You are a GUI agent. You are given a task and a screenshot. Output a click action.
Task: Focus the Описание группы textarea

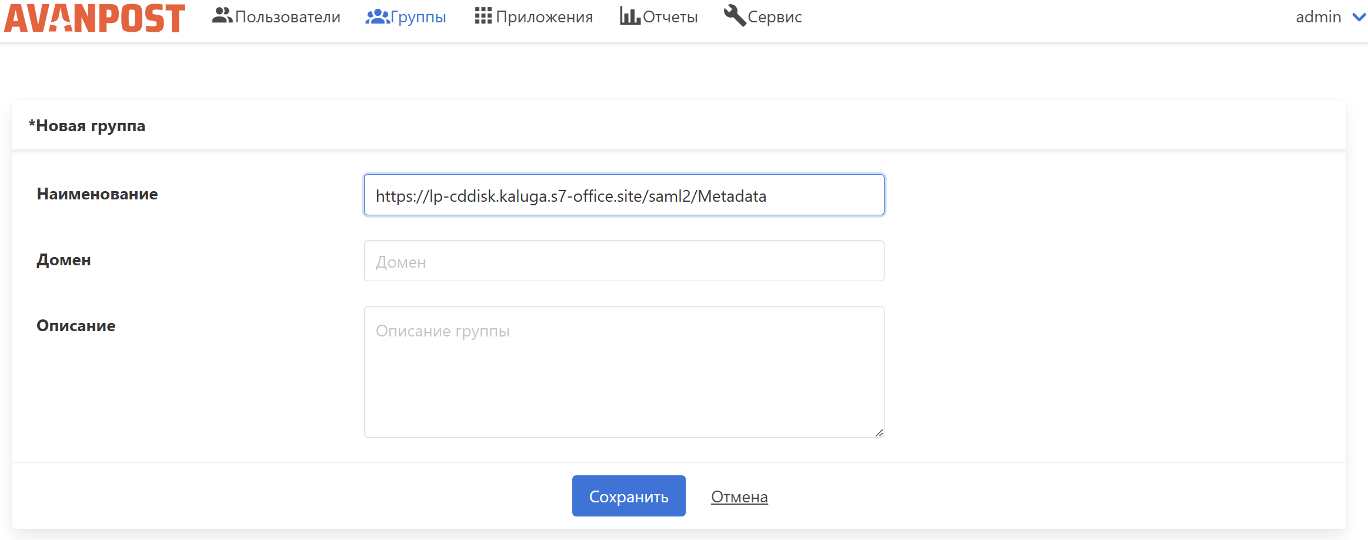624,372
